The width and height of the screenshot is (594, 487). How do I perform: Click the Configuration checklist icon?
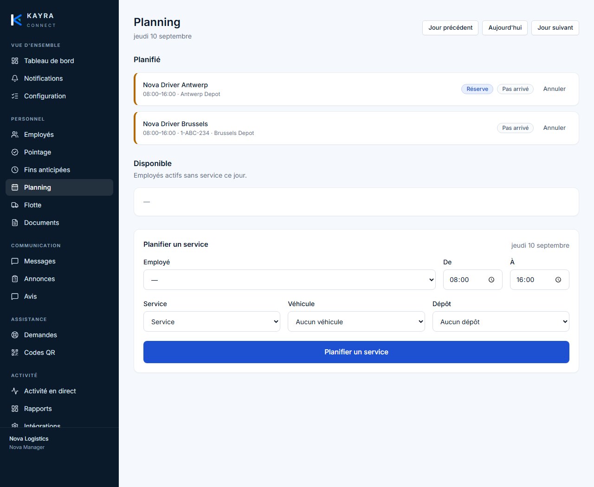click(15, 96)
